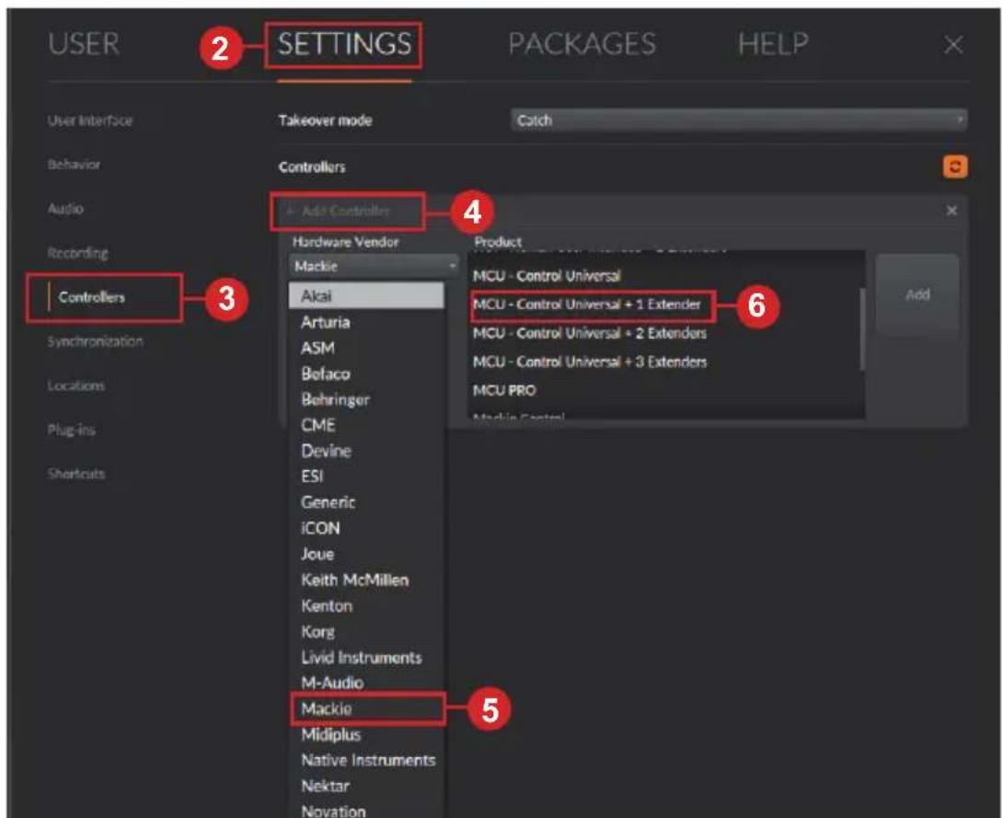Choose Akai from the vendor list
The width and height of the screenshot is (1002, 818).
pyautogui.click(x=366, y=296)
